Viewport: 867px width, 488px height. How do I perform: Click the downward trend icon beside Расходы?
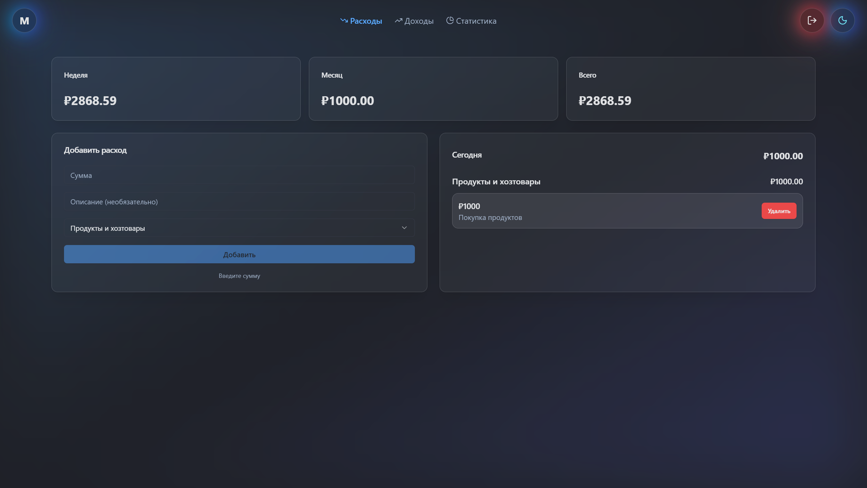(x=344, y=21)
